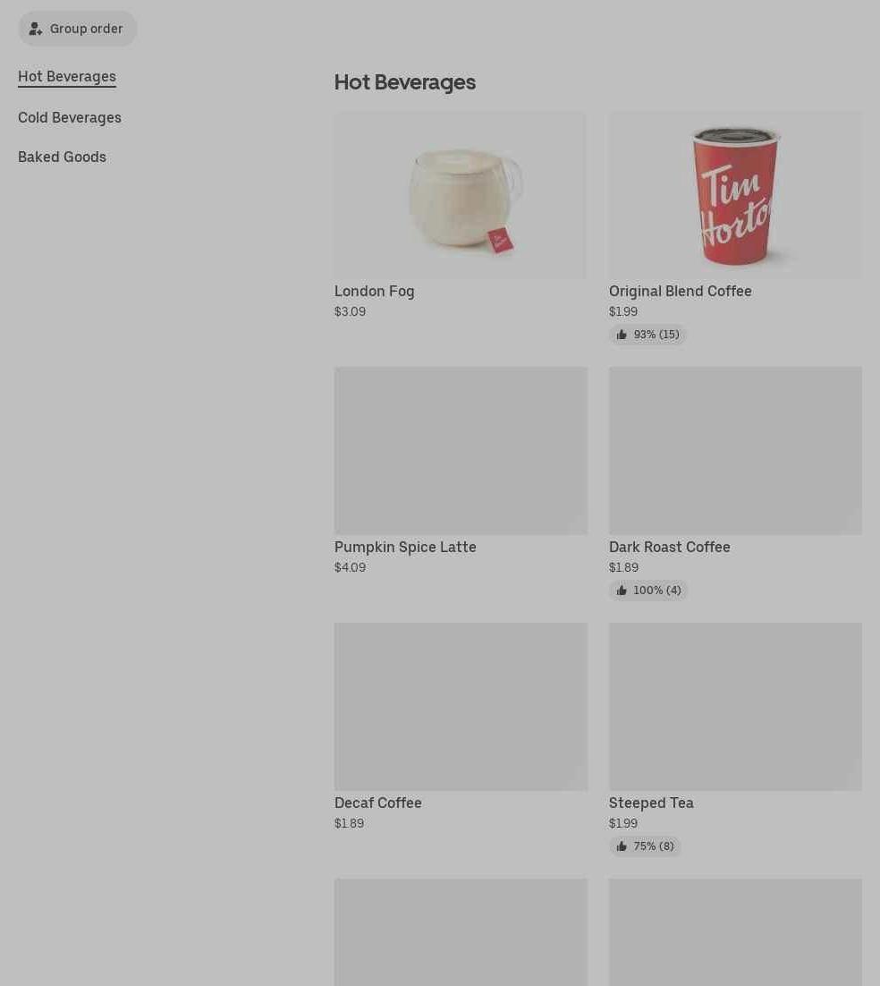The height and width of the screenshot is (986, 880).
Task: Click the 100% (4) rating badge
Action: (648, 591)
